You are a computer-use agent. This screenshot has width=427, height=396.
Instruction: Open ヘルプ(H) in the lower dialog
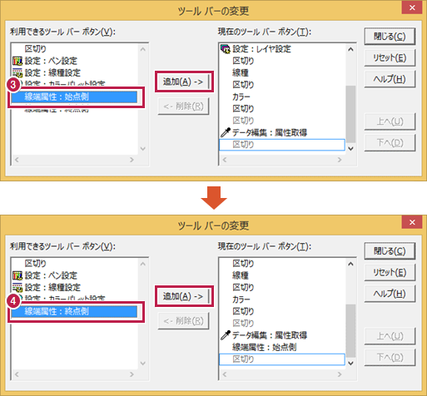point(390,294)
